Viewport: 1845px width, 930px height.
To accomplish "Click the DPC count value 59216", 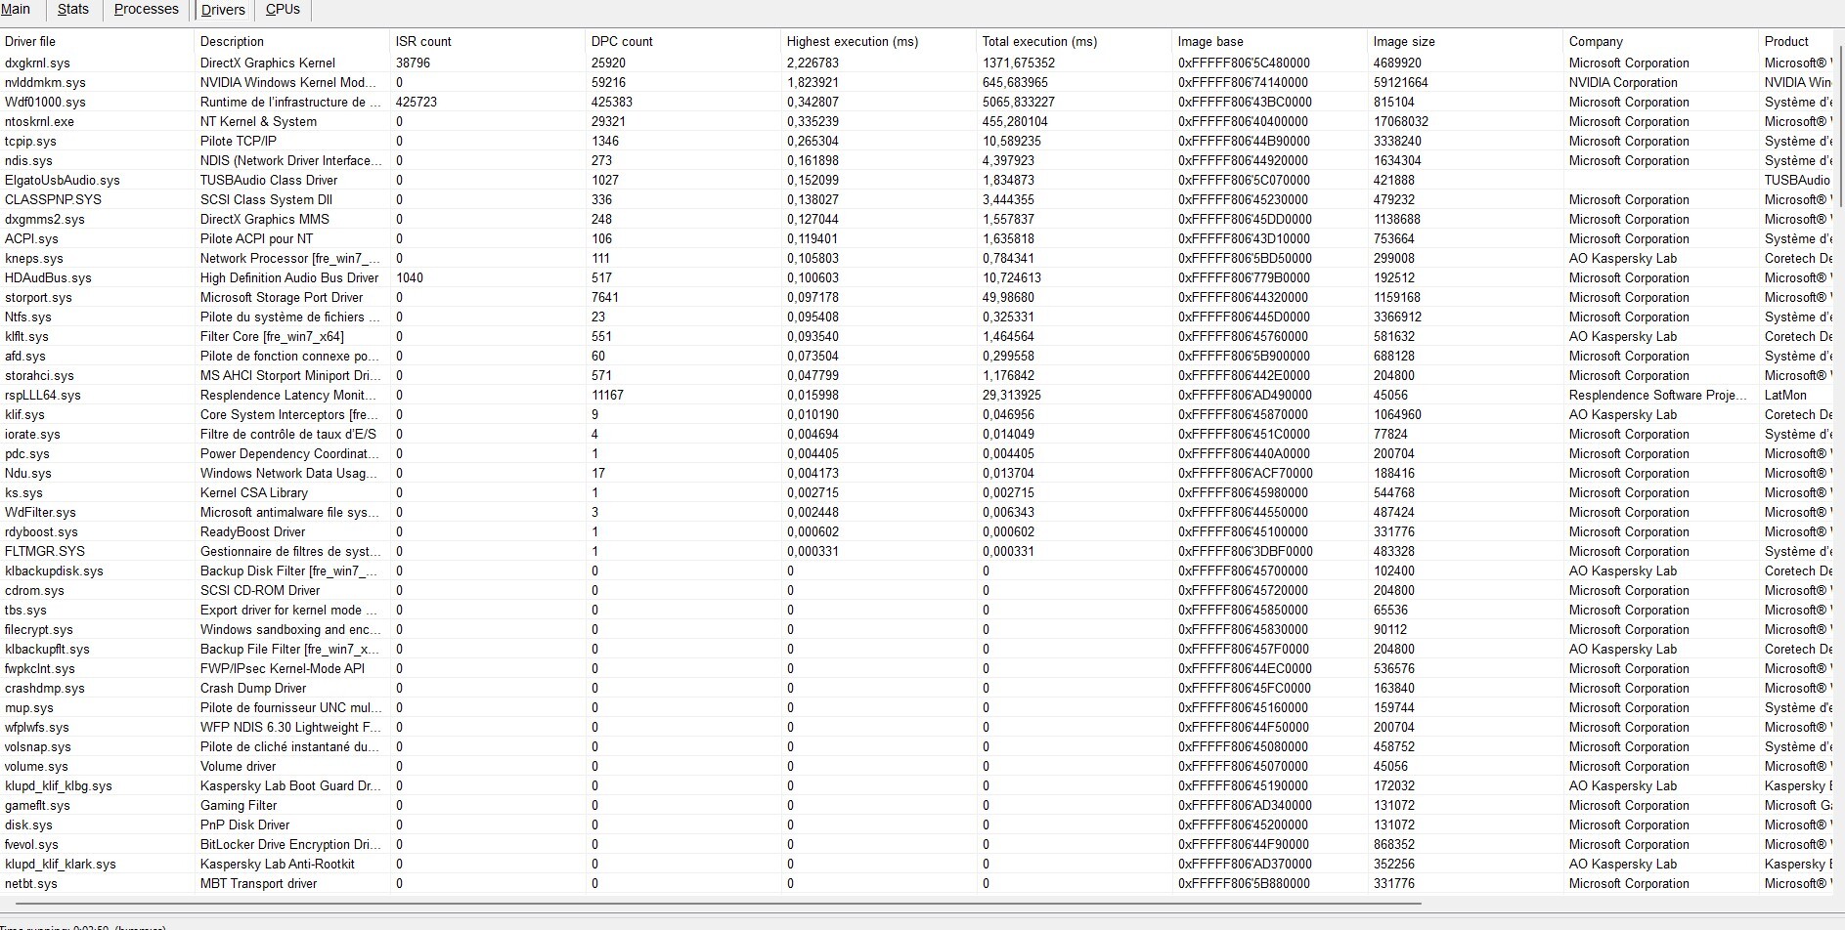I will (x=608, y=82).
